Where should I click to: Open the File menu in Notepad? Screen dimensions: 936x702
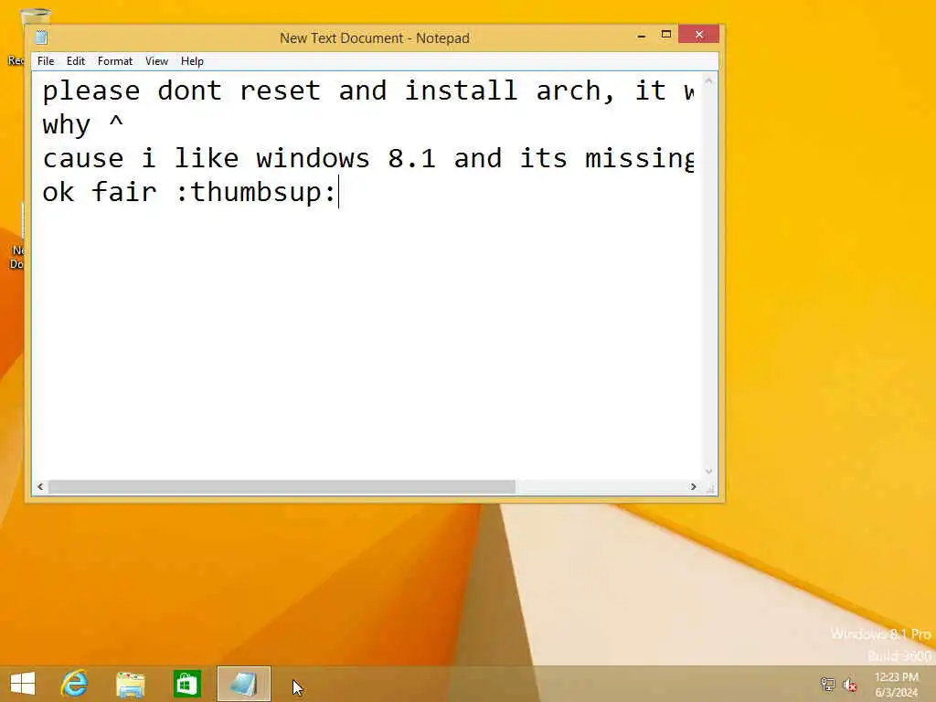(x=46, y=61)
